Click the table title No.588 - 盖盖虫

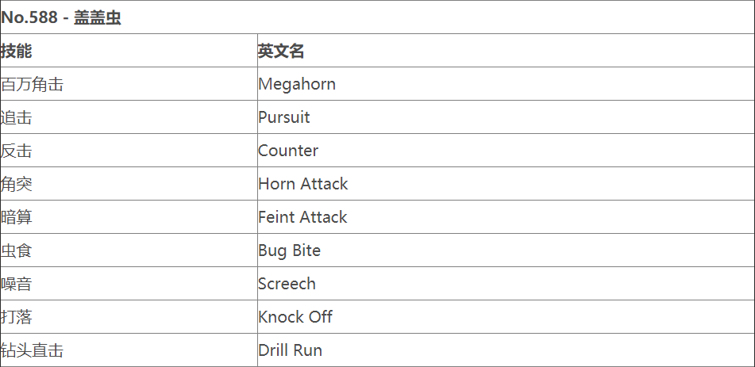[x=61, y=17]
